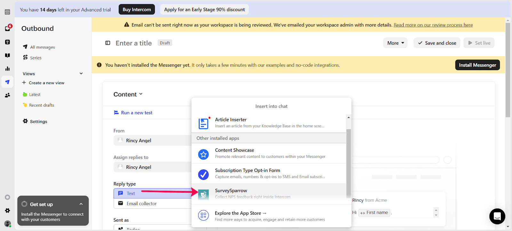Open the More dropdown menu

(395, 43)
